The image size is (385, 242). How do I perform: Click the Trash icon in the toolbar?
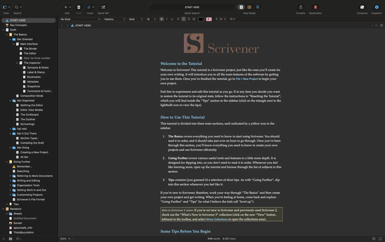79,7
